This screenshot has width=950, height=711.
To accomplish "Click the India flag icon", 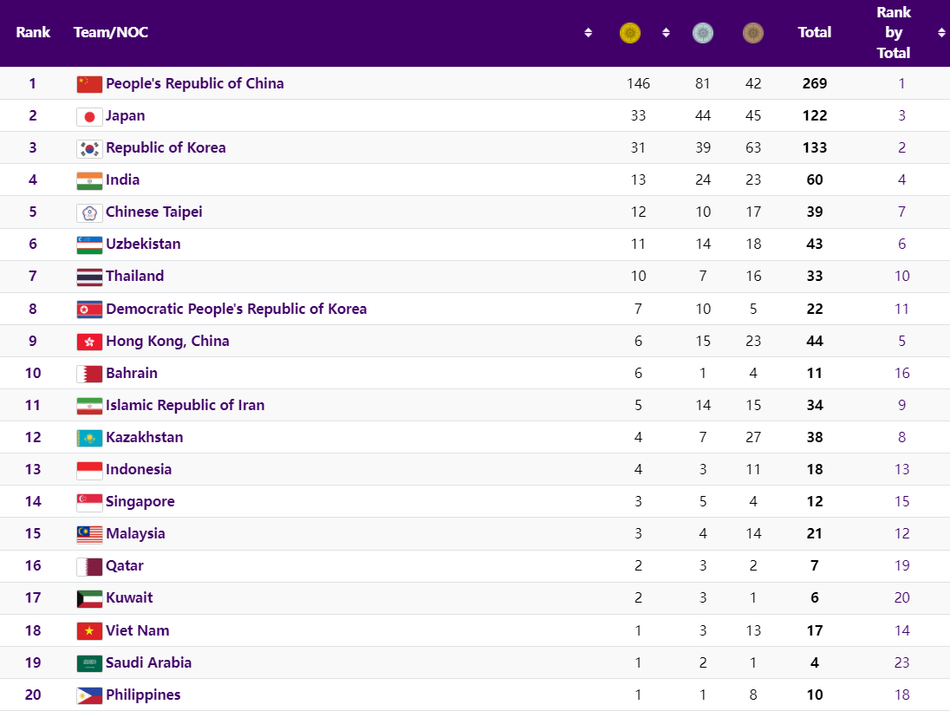I will click(89, 180).
